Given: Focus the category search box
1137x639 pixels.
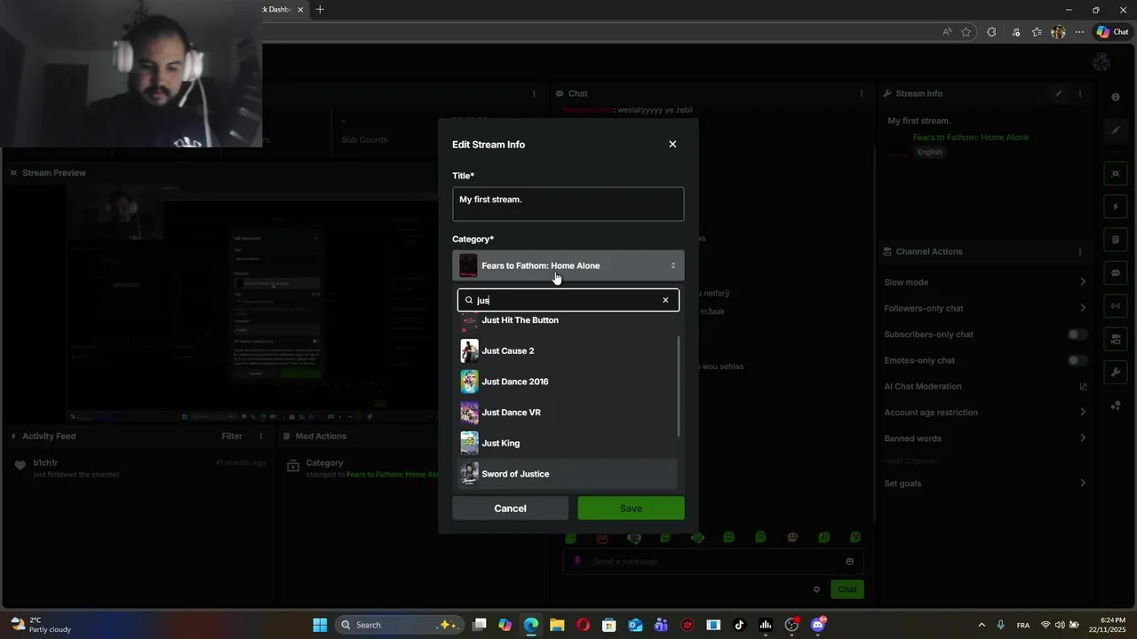Looking at the screenshot, I should coord(568,300).
